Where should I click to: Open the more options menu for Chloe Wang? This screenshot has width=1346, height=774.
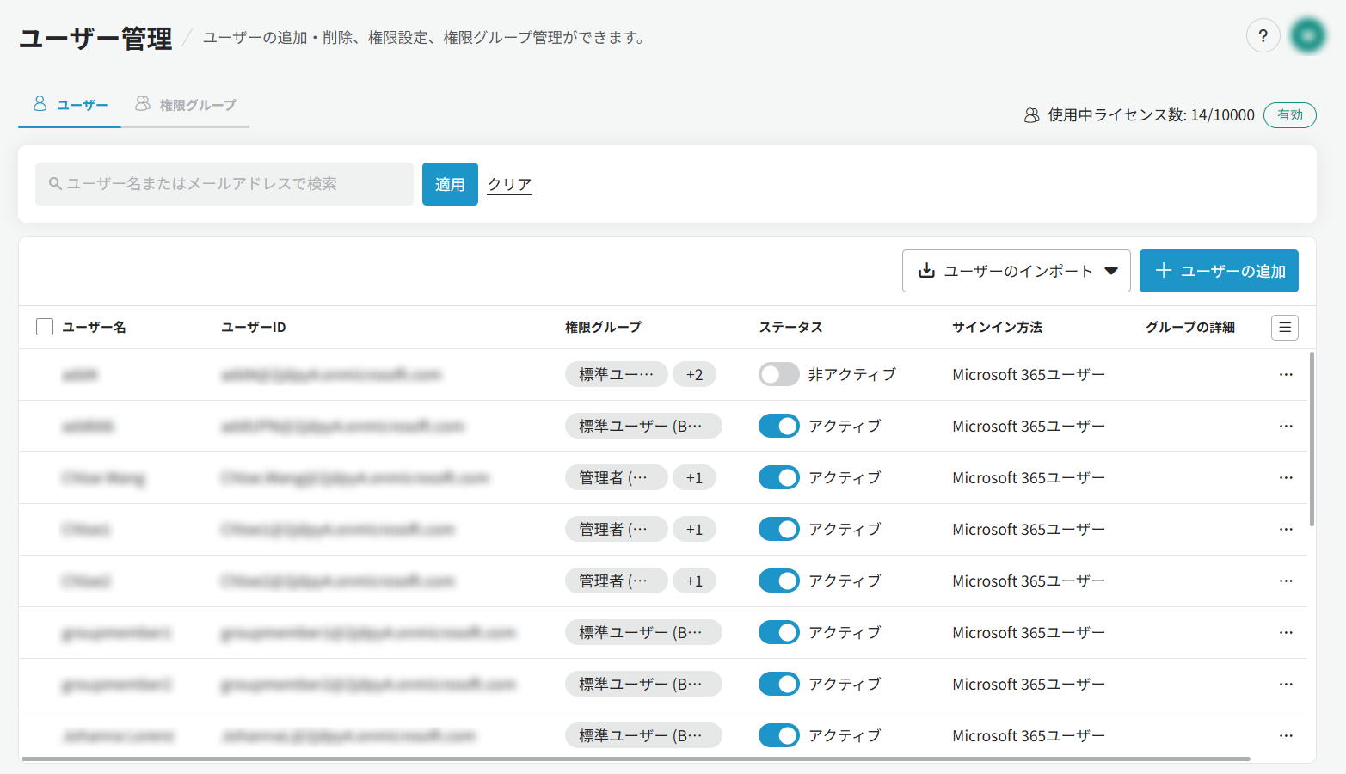1286,477
